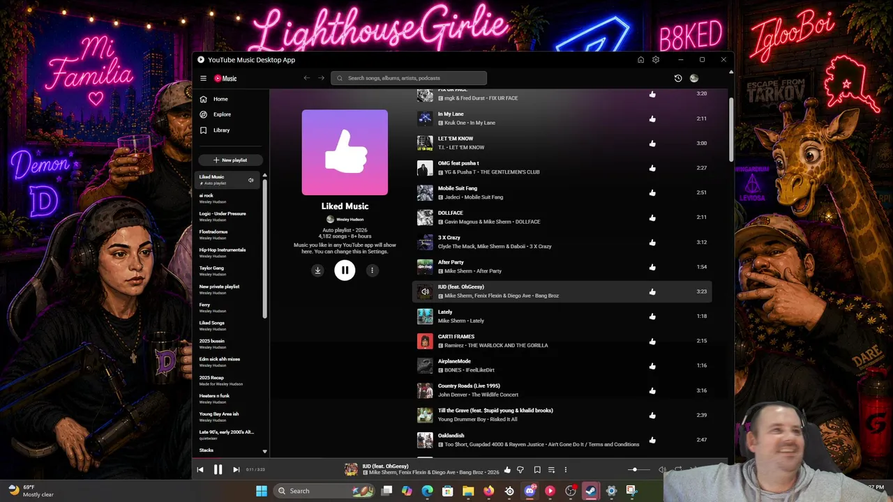Viewport: 893px width, 502px height.
Task: Open File Explorer from the taskbar
Action: 468,491
